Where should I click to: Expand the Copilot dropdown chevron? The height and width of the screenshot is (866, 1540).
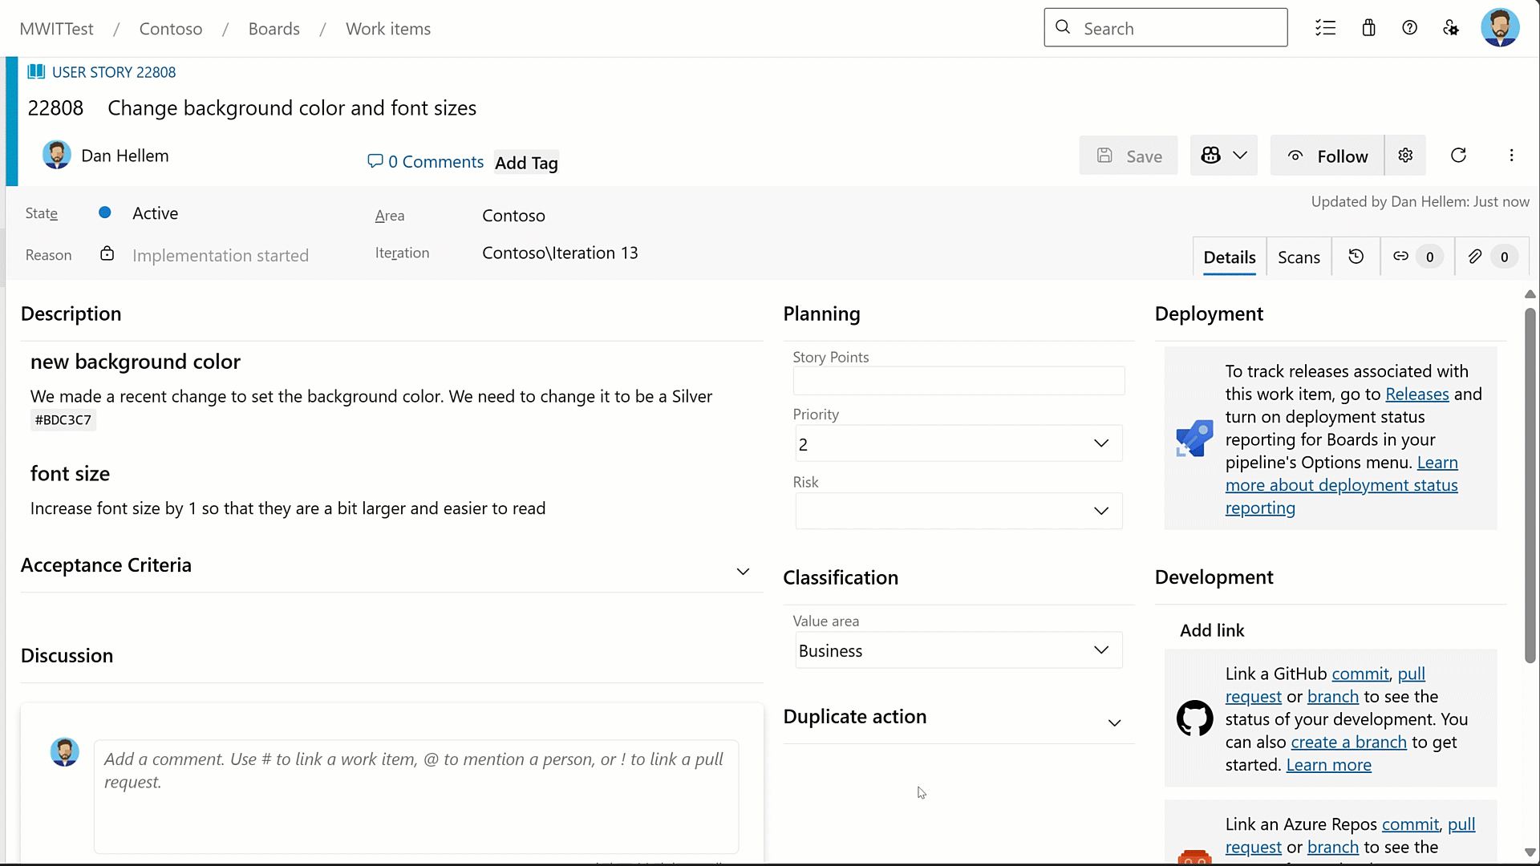[x=1240, y=156]
